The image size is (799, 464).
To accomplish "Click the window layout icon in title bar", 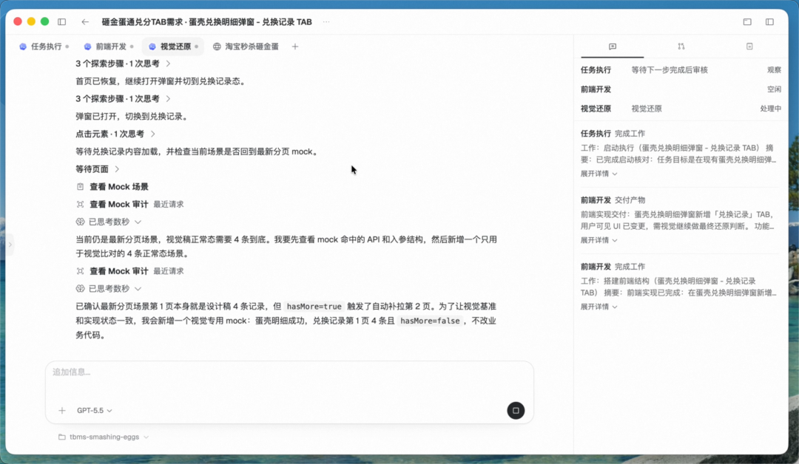I will pyautogui.click(x=747, y=22).
